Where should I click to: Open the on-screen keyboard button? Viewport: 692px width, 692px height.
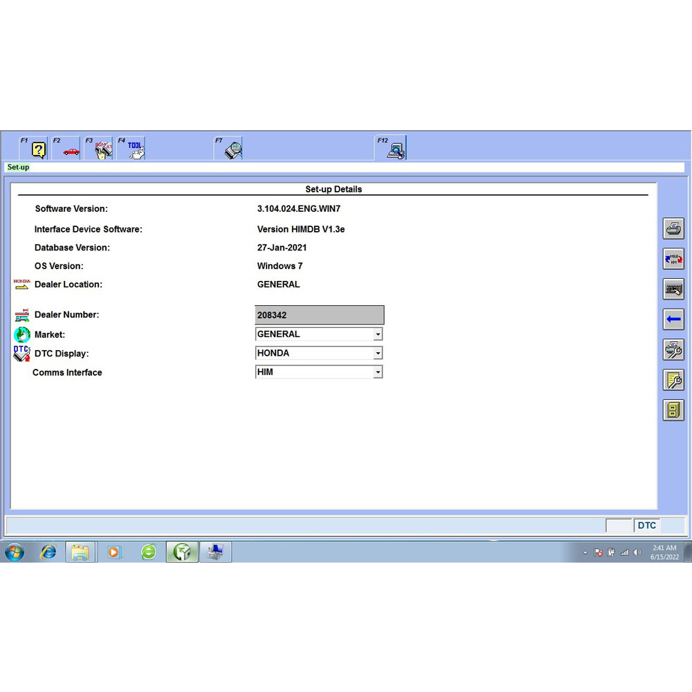pos(673,289)
